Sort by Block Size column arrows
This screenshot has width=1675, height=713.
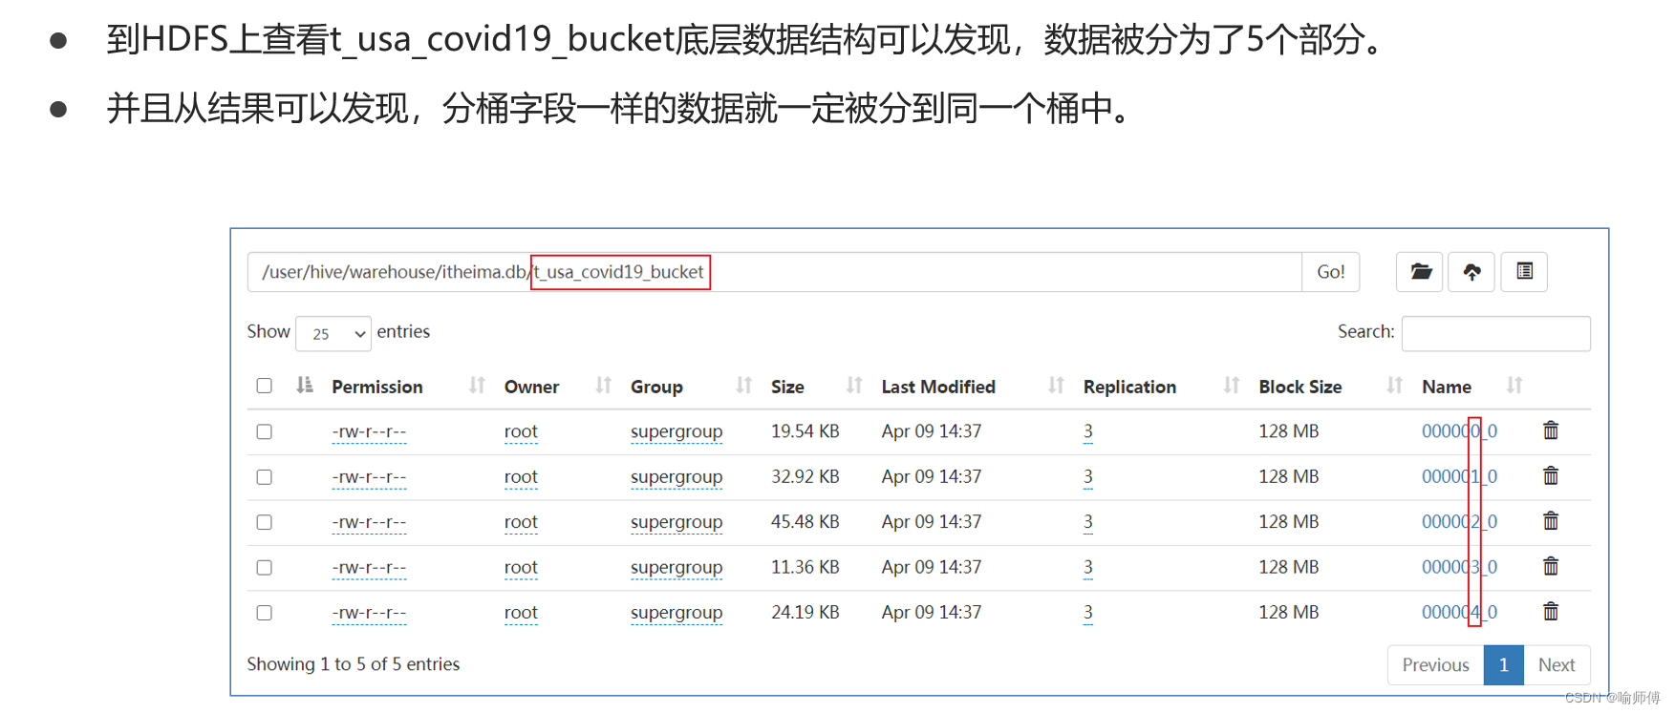click(1395, 386)
